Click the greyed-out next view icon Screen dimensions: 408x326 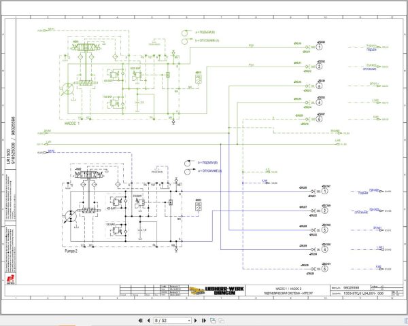[221, 321]
